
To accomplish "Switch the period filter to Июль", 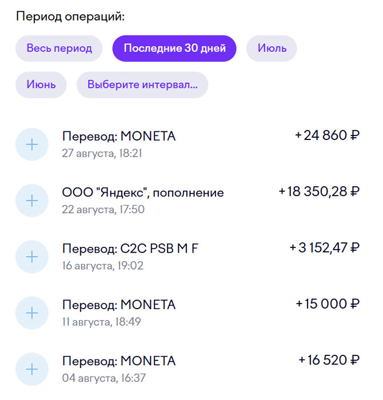I will [272, 49].
